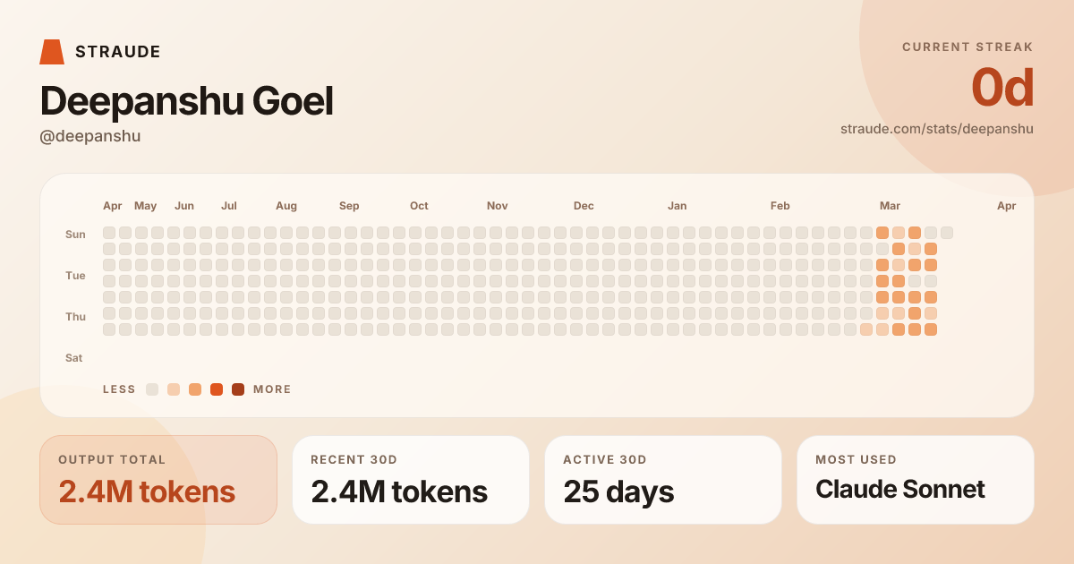Select the Active 30D days card

(663, 480)
